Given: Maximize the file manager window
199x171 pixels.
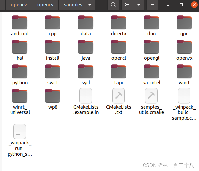Looking at the screenshot, I should click(181, 5).
